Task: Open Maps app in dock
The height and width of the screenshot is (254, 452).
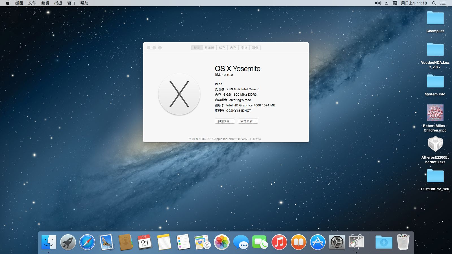Action: (203, 242)
